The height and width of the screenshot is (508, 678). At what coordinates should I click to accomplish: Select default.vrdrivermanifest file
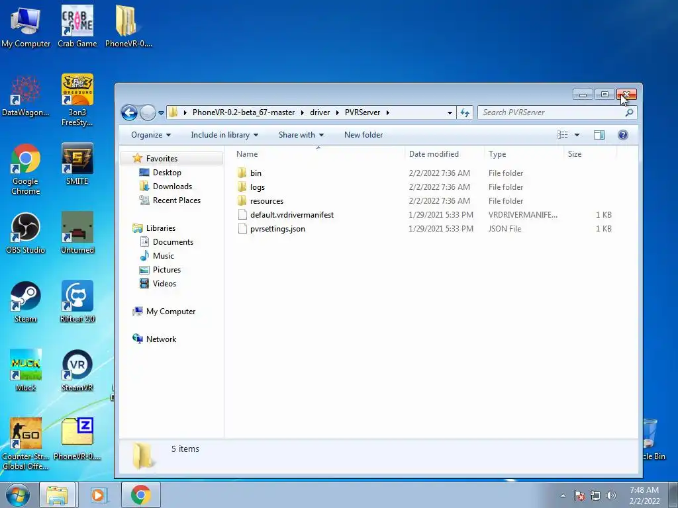292,215
